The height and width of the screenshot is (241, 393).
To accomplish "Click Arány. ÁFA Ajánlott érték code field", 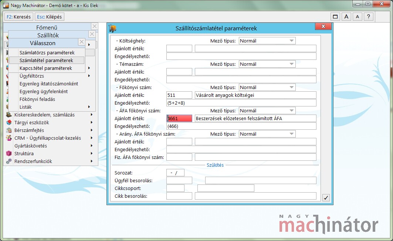I will pos(179,142).
